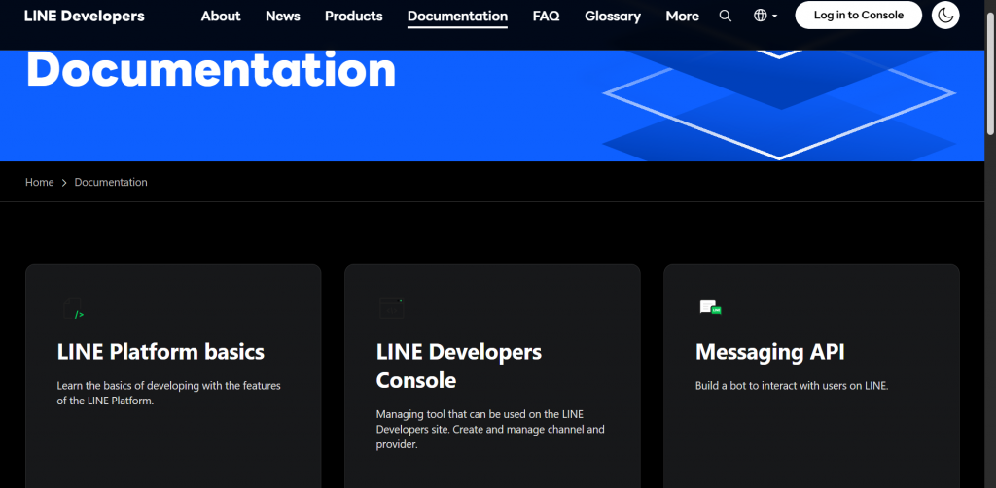
Task: Click the LINE Platform basics code icon
Action: [74, 309]
